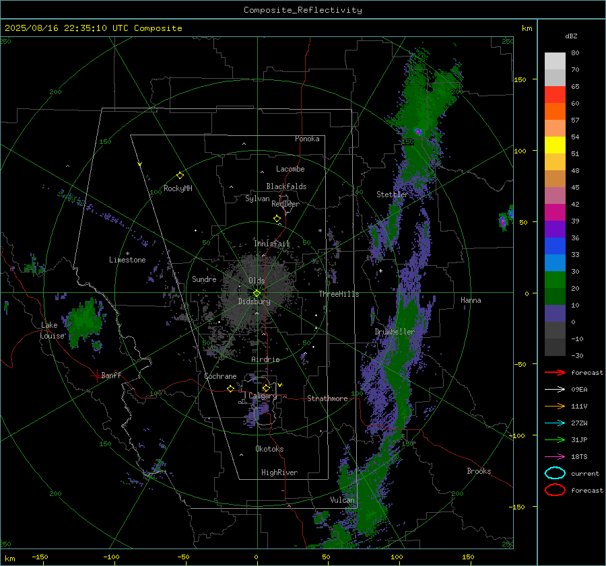Click the cyan 'current' ellipse legend icon

coord(555,473)
